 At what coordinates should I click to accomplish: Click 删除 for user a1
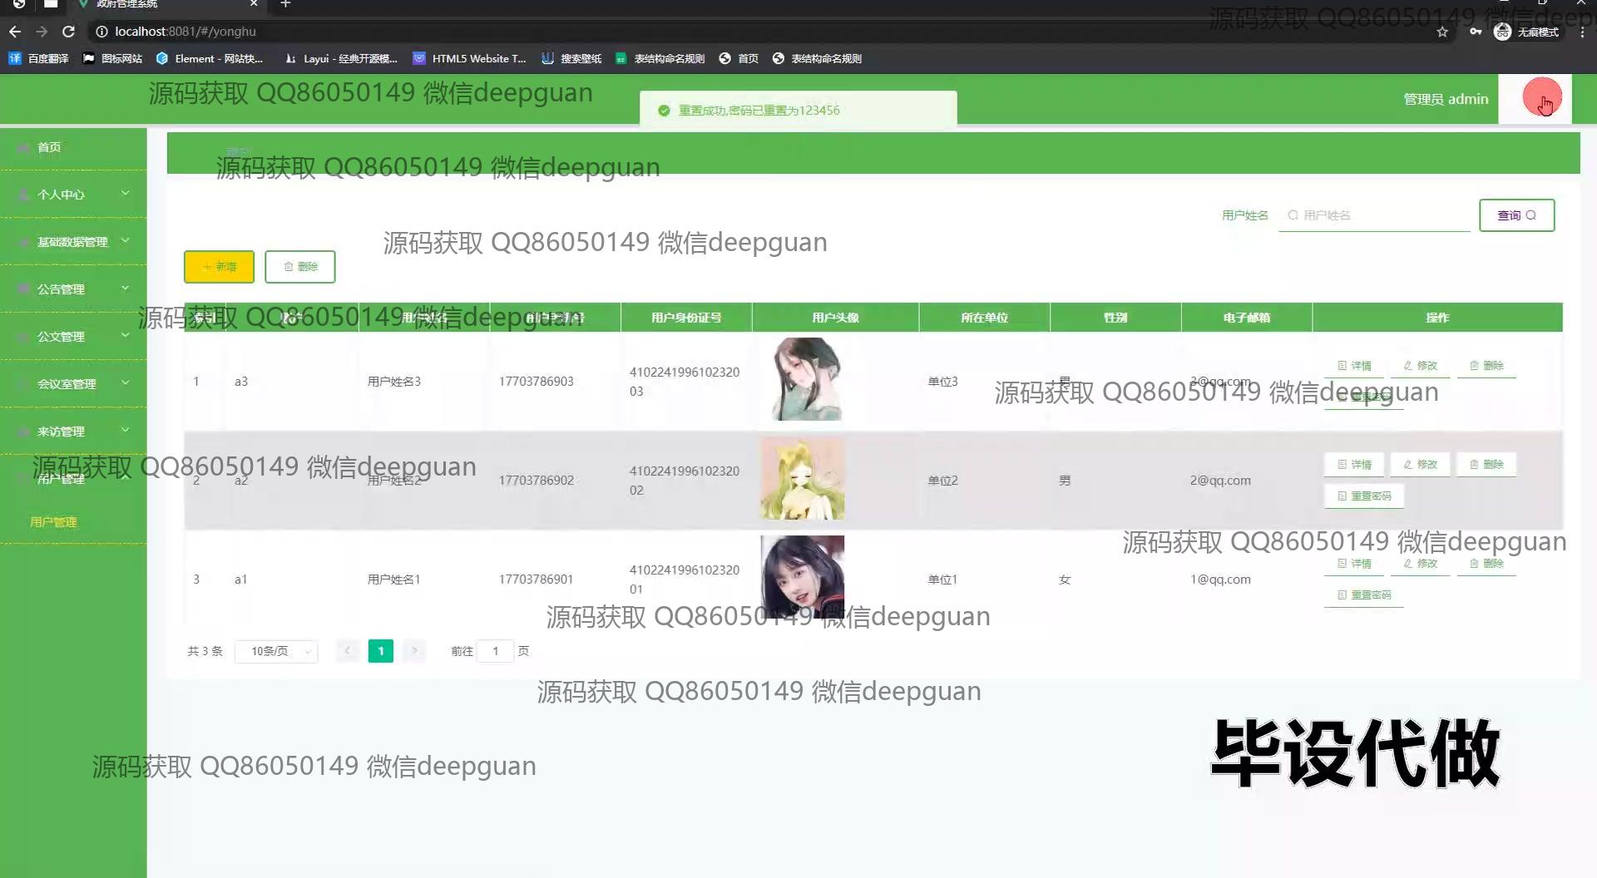[1486, 564]
